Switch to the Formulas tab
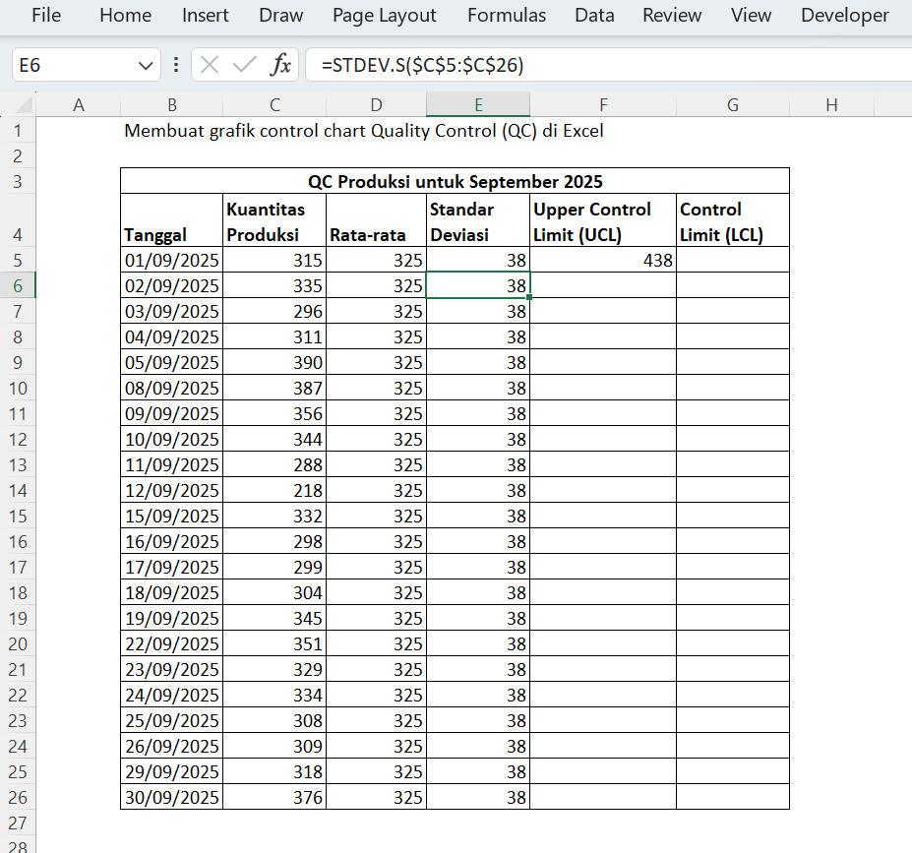This screenshot has width=912, height=853. (x=507, y=16)
